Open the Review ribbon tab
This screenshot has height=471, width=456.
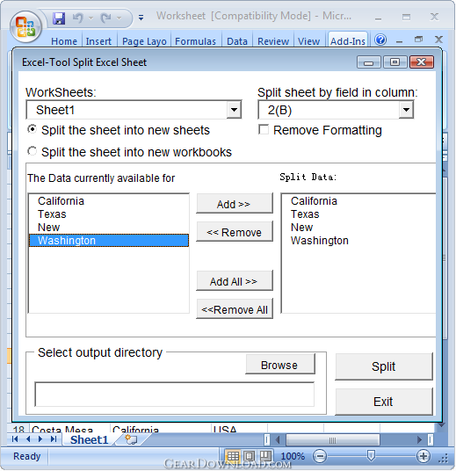click(273, 41)
